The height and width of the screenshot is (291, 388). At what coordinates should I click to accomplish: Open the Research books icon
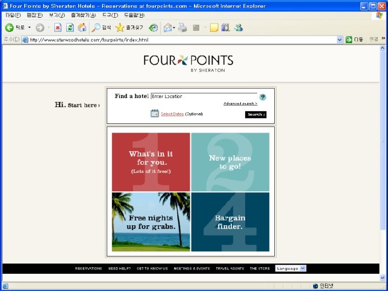(x=226, y=27)
